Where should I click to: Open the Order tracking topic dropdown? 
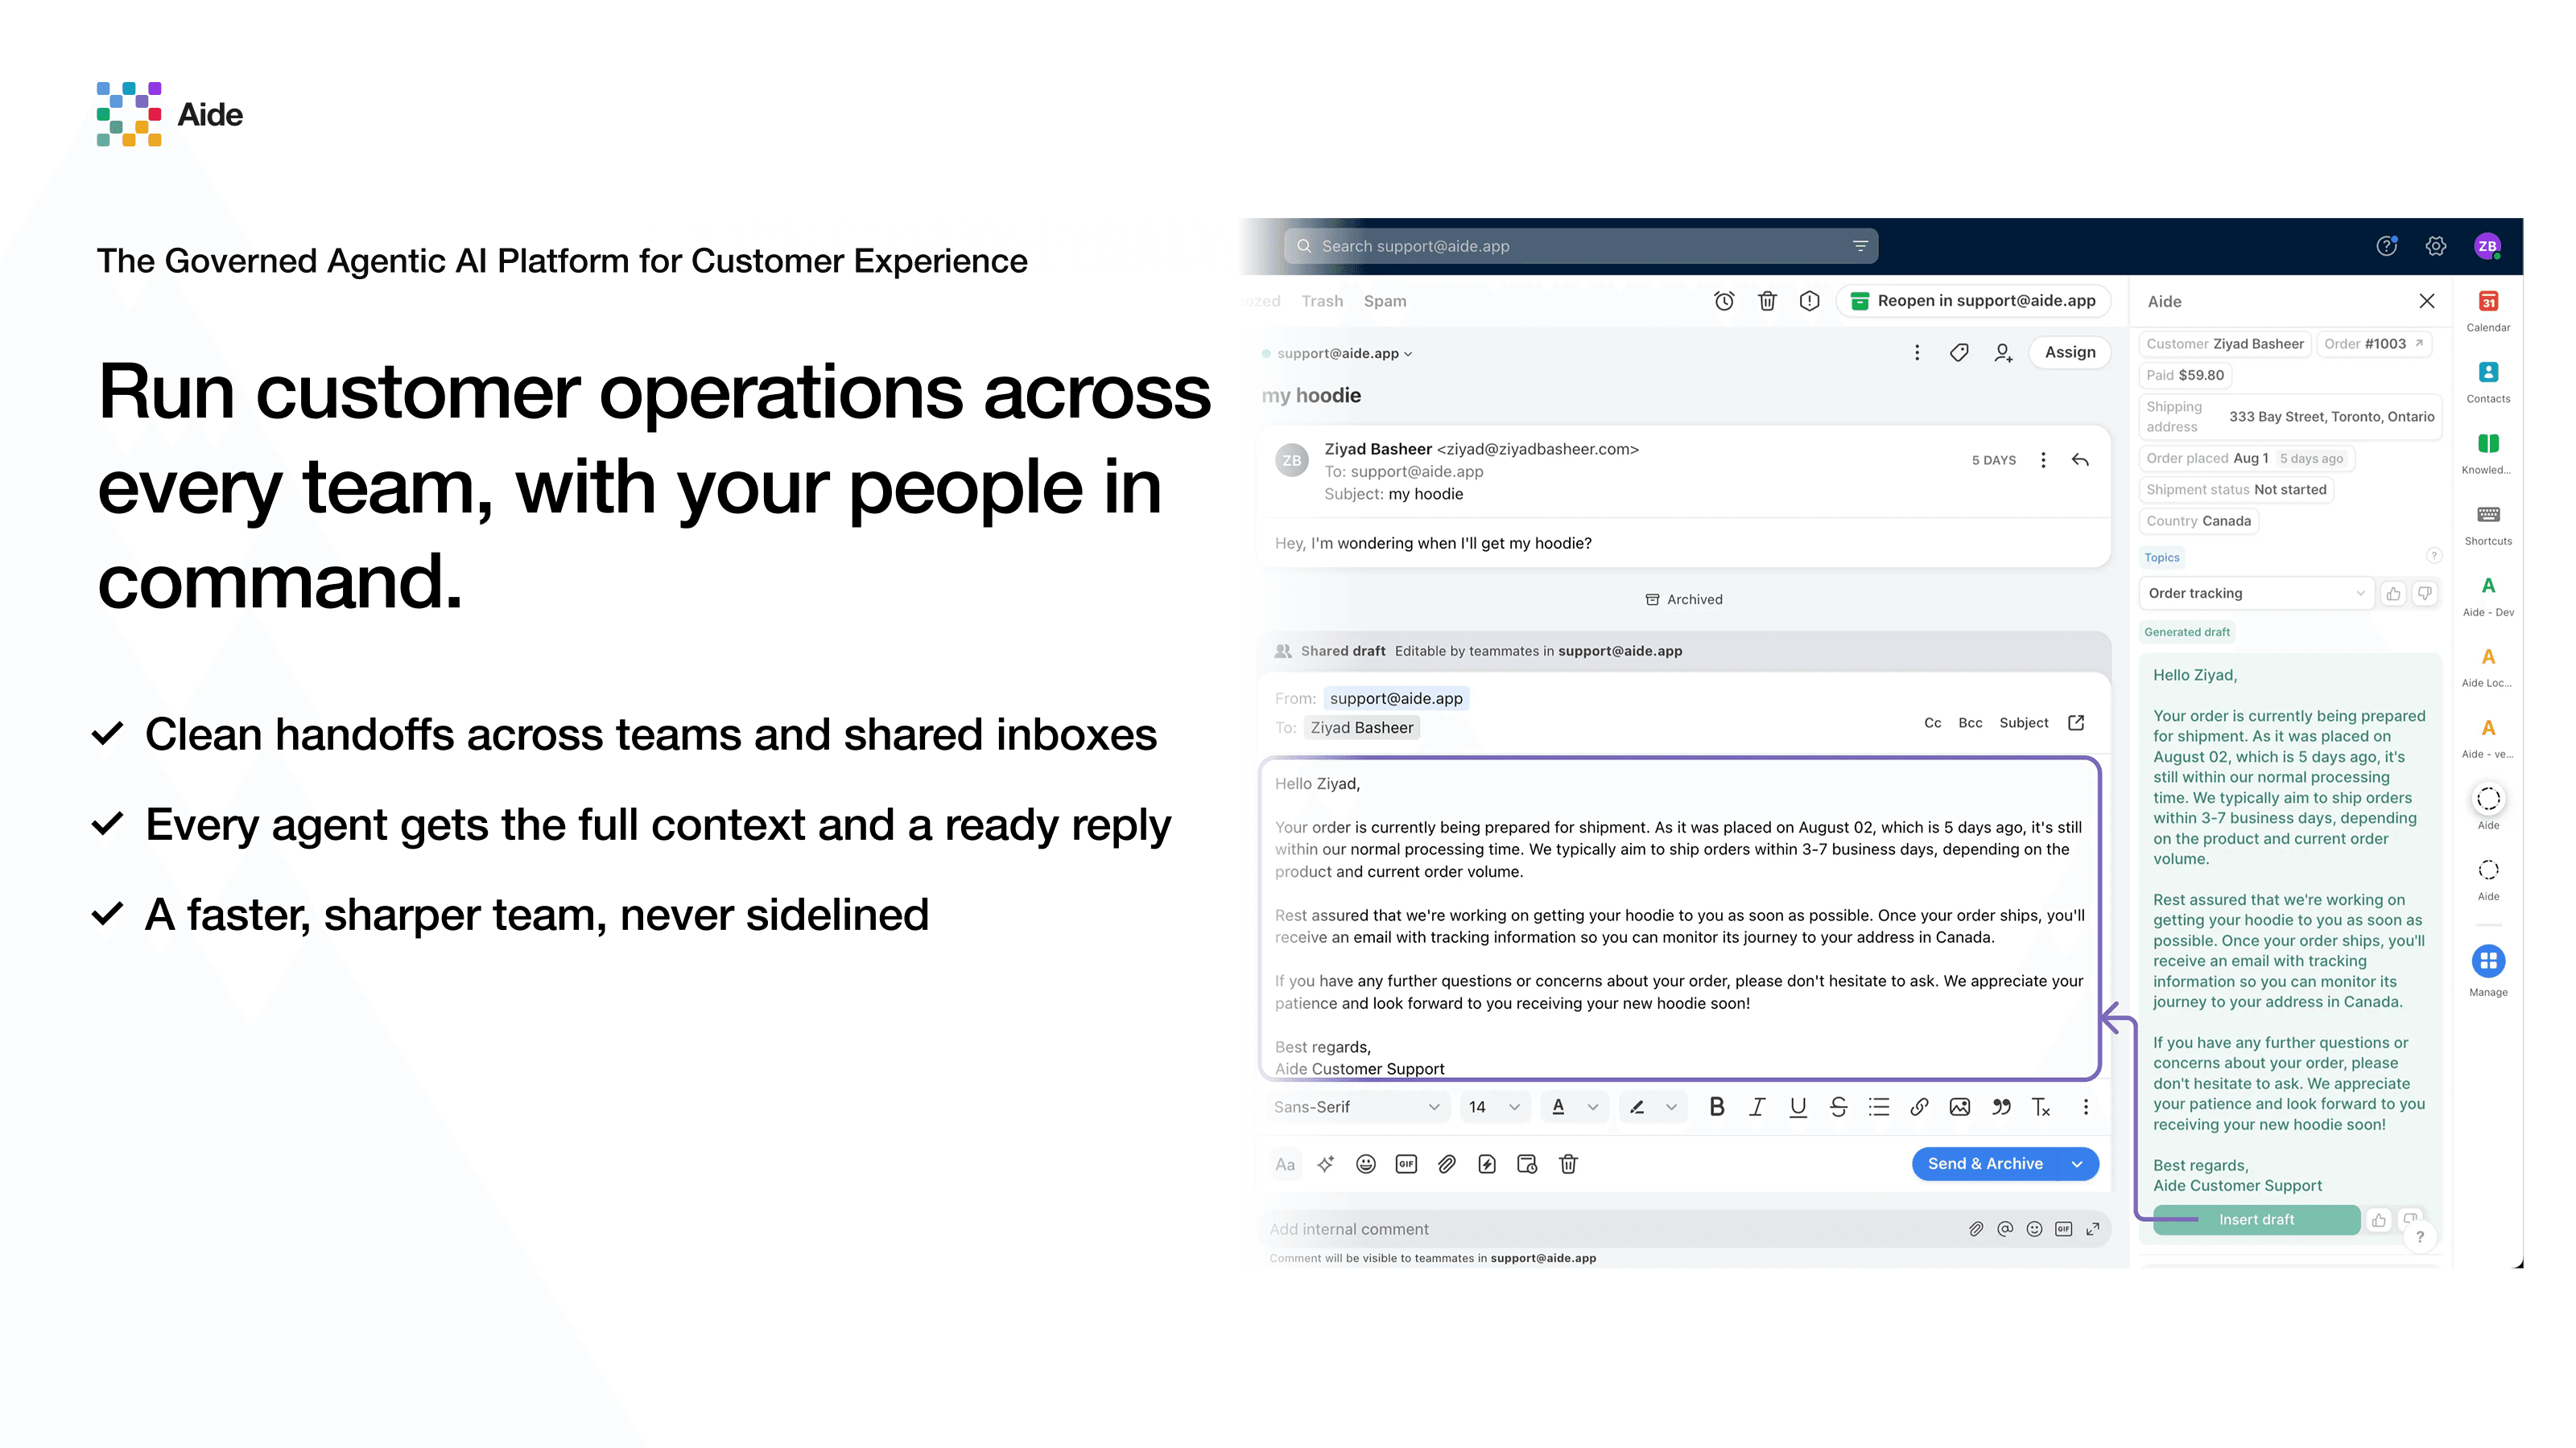(x=2256, y=594)
